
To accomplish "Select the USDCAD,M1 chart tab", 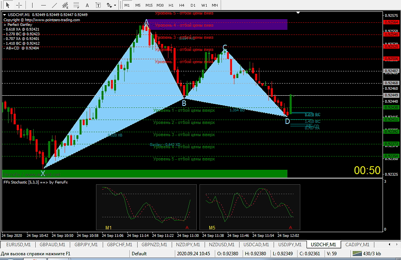I will click(x=256, y=245).
